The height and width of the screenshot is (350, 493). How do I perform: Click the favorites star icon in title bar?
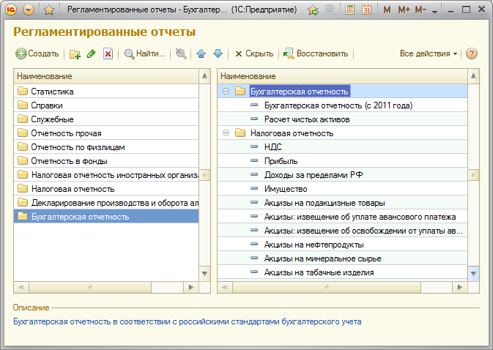coord(49,10)
